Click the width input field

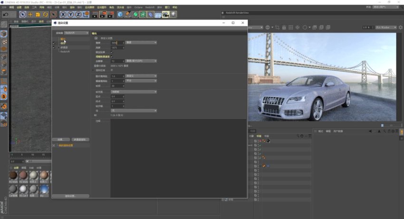click(x=117, y=43)
